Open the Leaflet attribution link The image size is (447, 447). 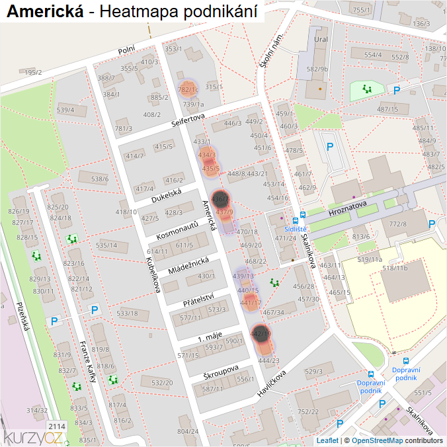[327, 440]
